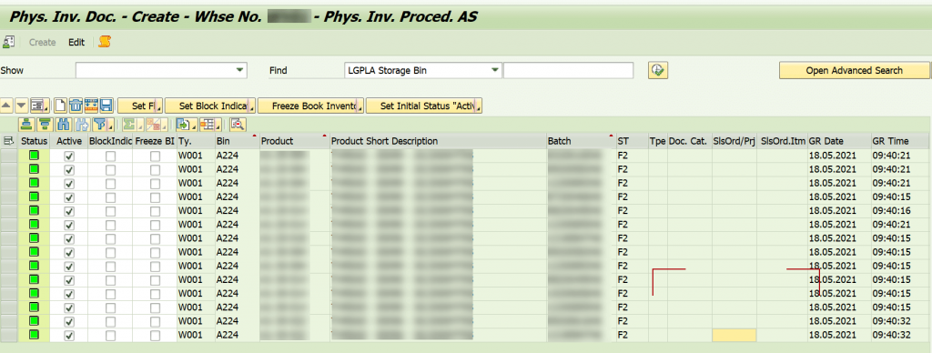Click the green status square in 09:40:16 row
The height and width of the screenshot is (353, 932).
pos(34,211)
